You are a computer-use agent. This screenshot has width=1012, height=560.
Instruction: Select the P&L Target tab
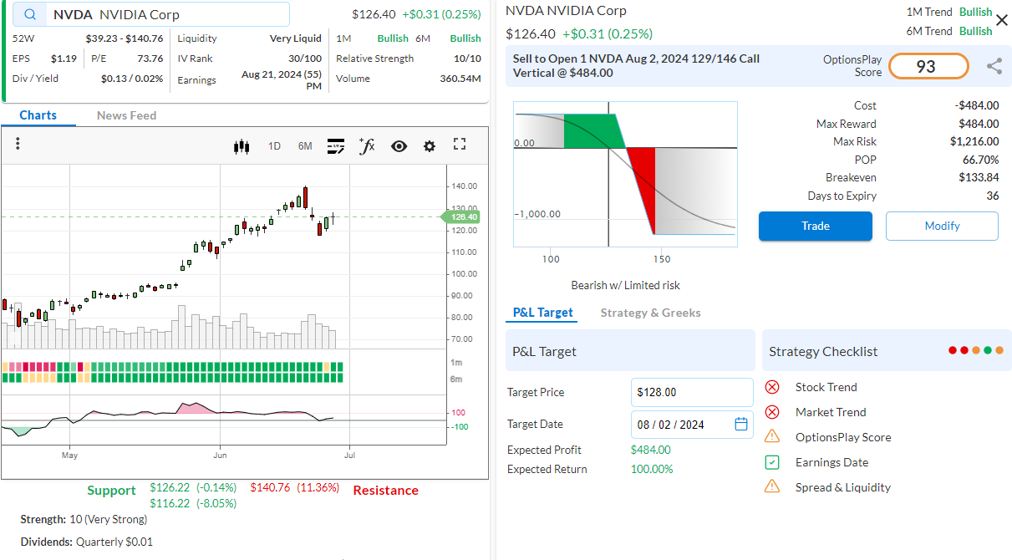[x=543, y=313]
